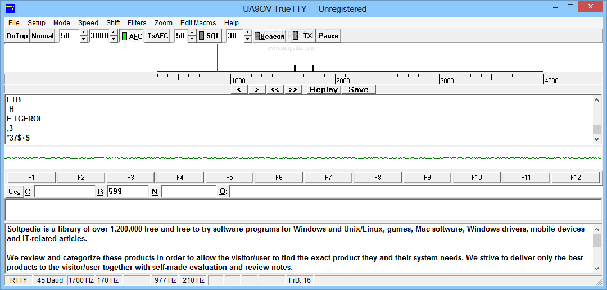Screen dimensions: 607x290
Task: Click the squelch level field showing 30
Action: tap(234, 36)
